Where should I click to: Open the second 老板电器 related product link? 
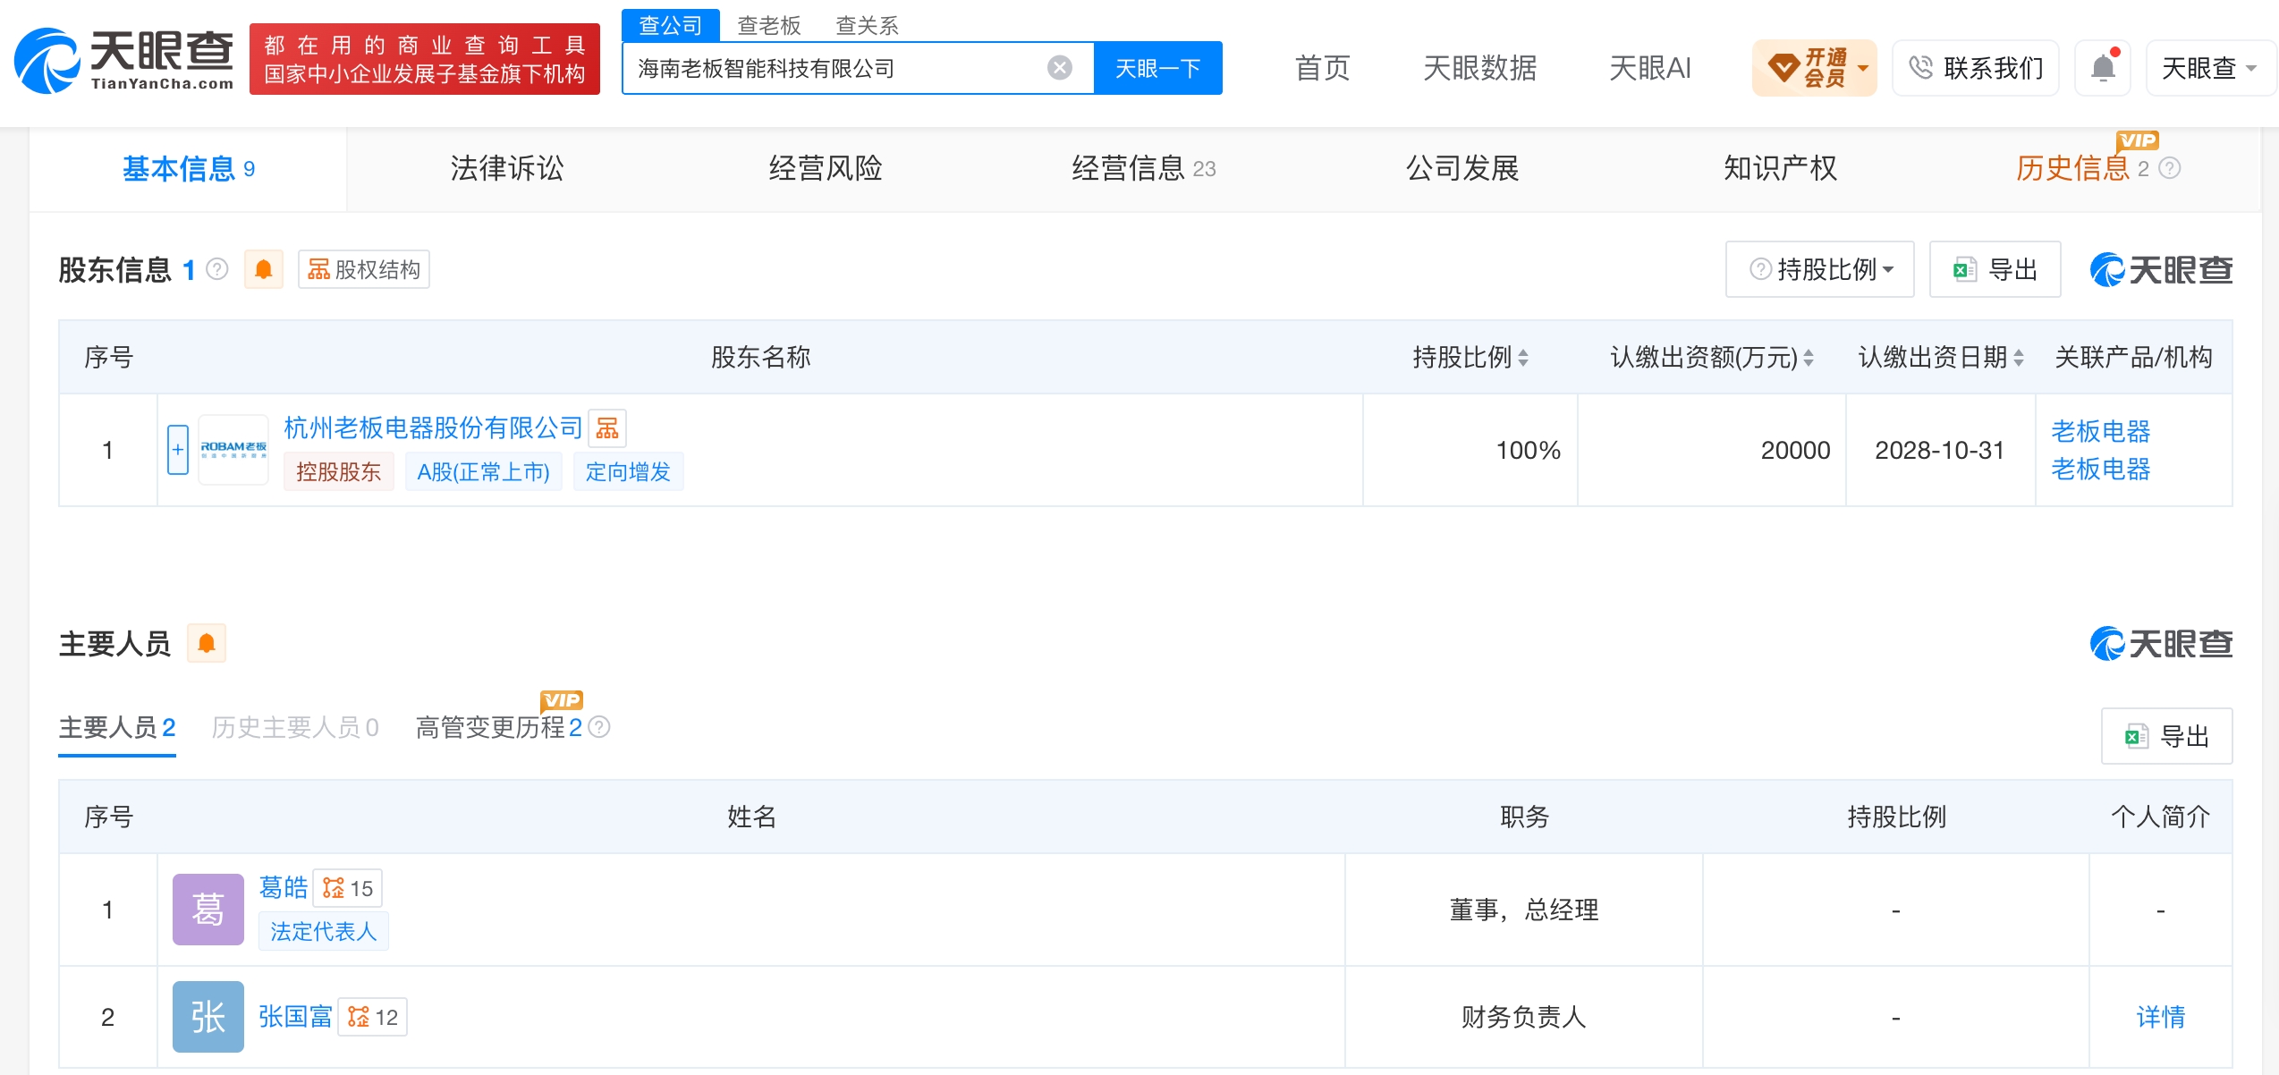coord(2101,469)
